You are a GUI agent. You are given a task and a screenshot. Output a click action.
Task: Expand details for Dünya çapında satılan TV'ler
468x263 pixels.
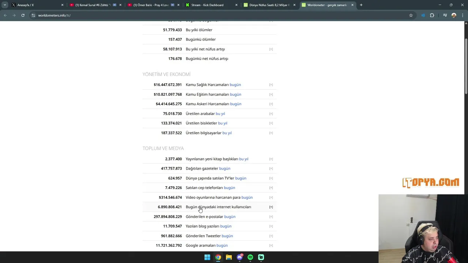pos(271,178)
